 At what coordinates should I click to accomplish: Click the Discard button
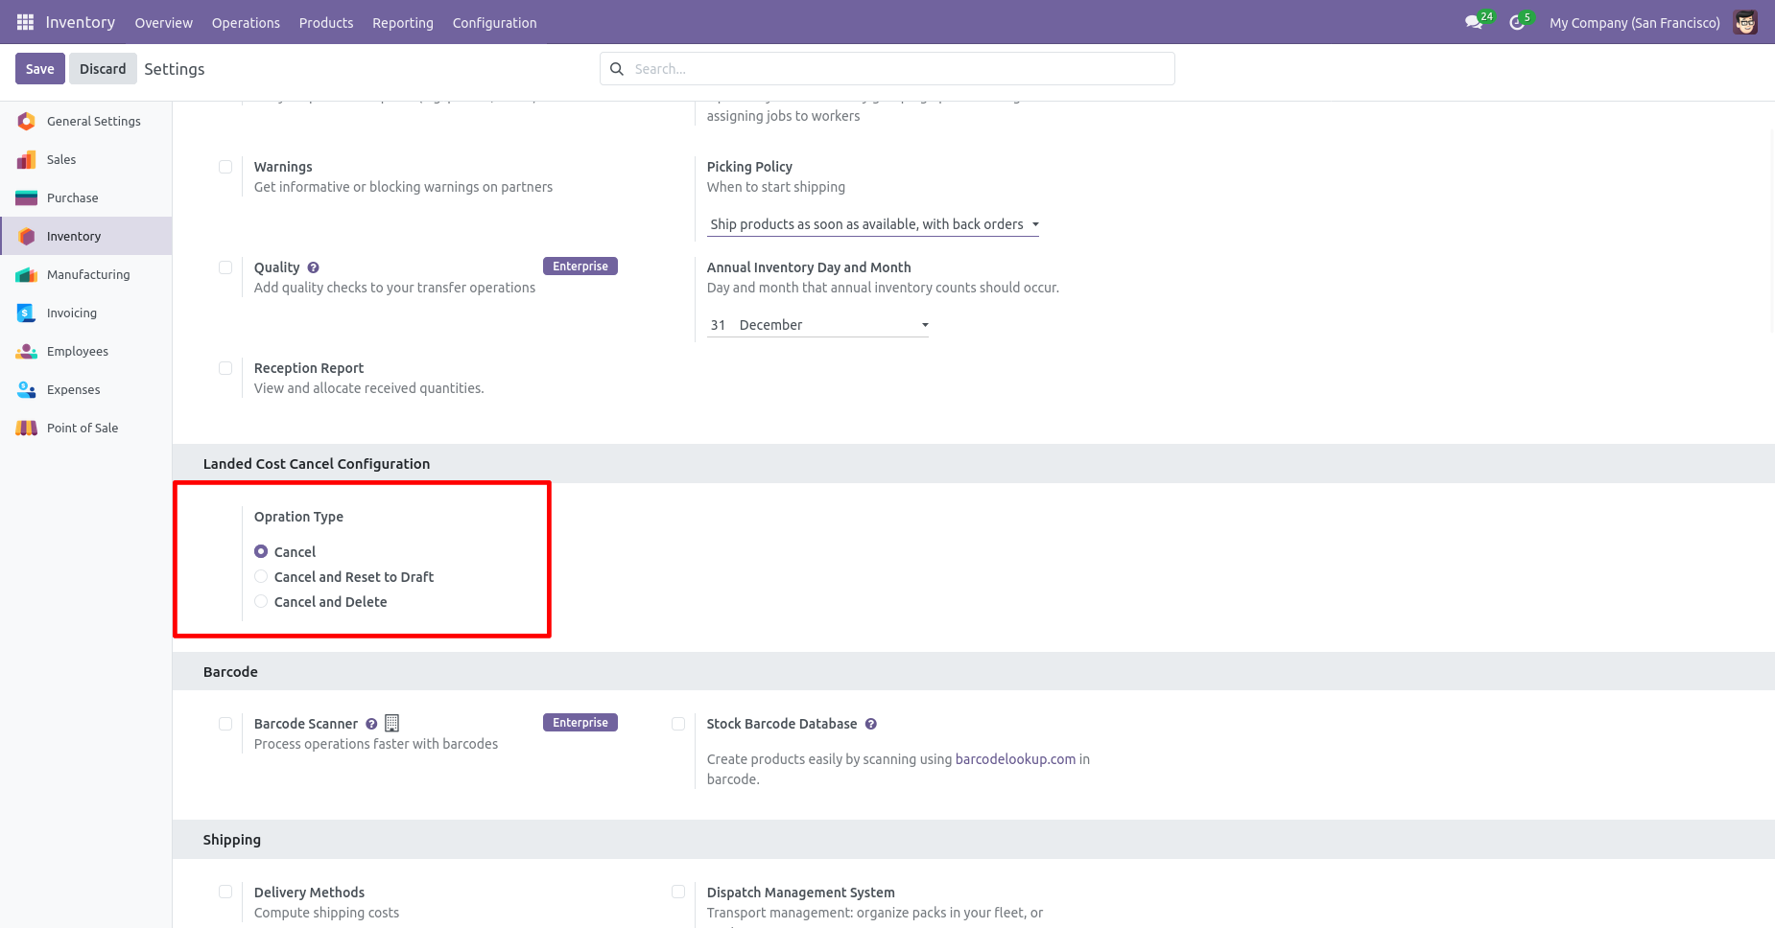point(103,69)
